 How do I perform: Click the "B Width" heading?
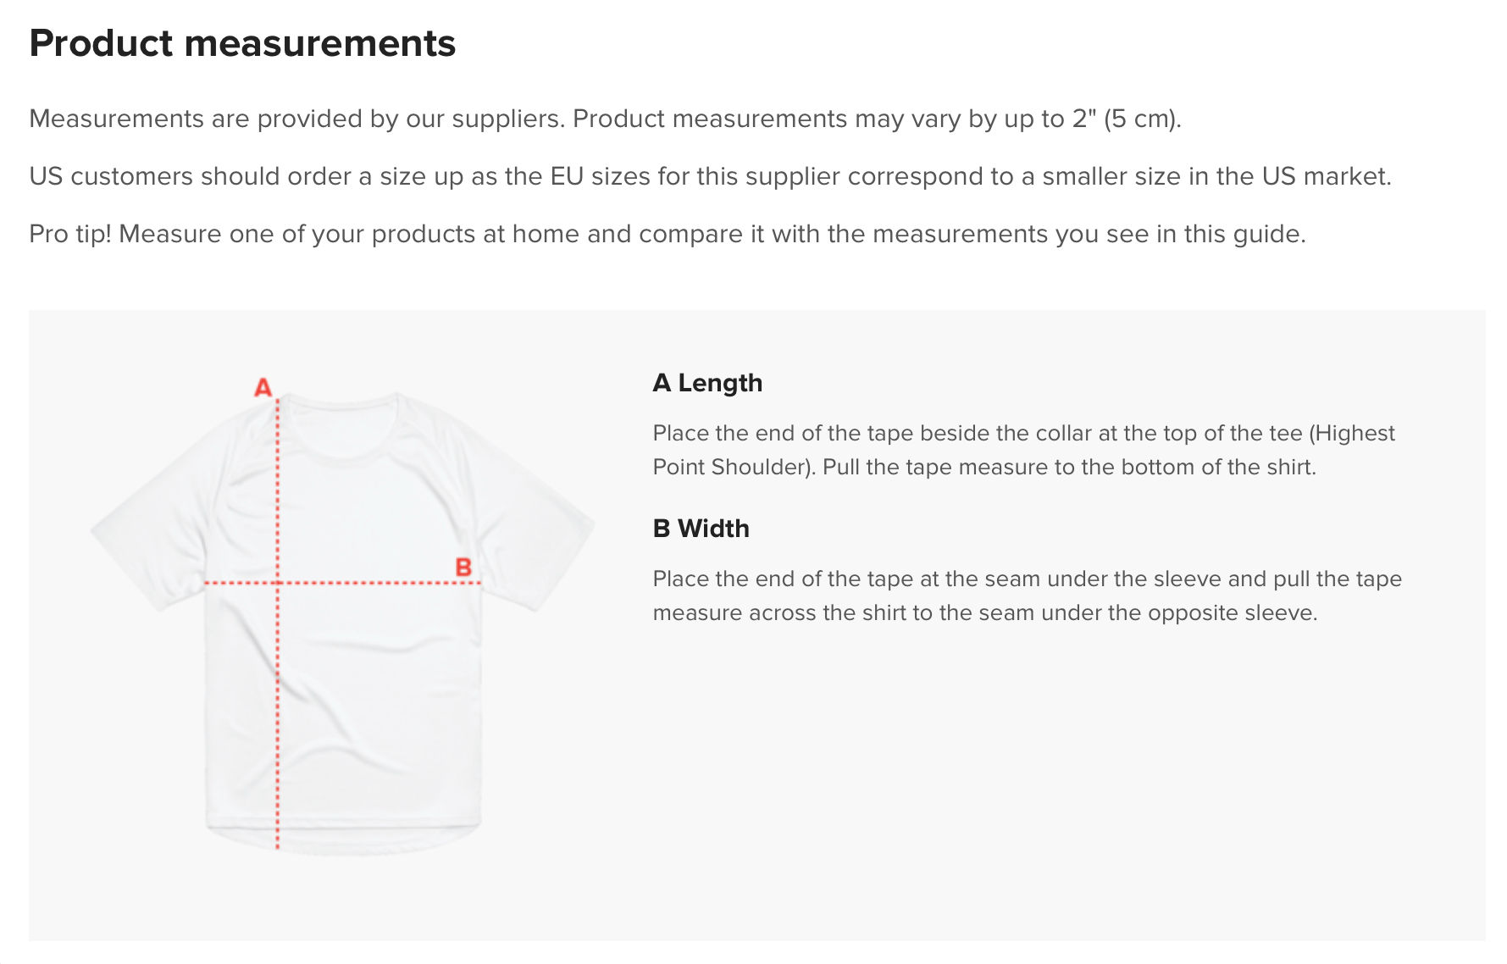coord(701,529)
